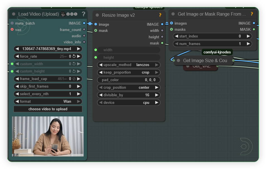Click the VHS badge in Load Video title
The height and width of the screenshot is (169, 266).
[72, 14]
